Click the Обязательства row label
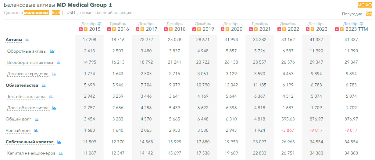Viewport: 375px width, 160px height. pos(22,85)
